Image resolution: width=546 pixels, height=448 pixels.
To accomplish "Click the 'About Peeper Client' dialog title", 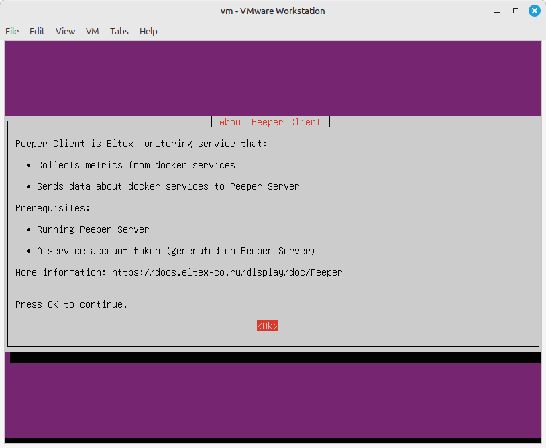I will pos(270,122).
